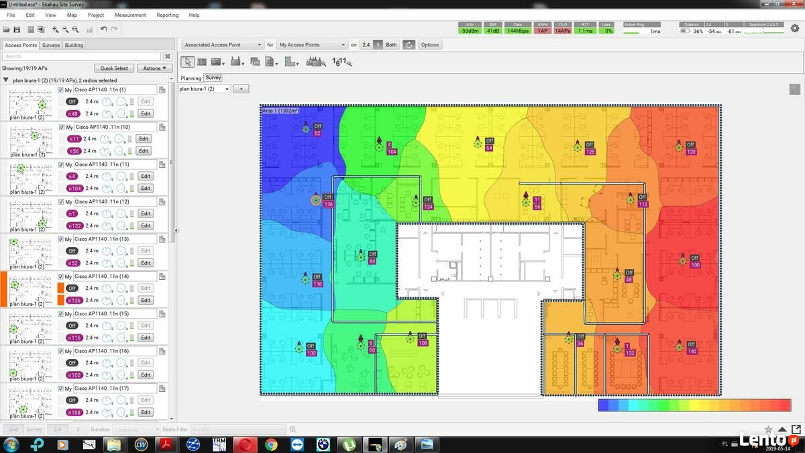Open Chrome from the Windows taskbar
Image resolution: width=805 pixels, height=453 pixels.
tap(271, 444)
